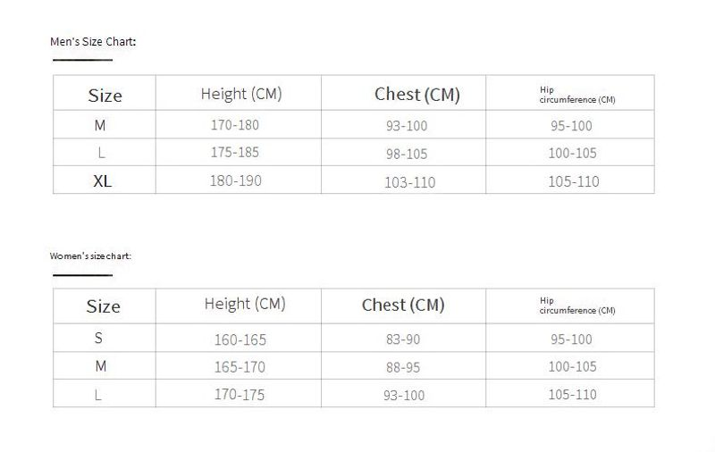This screenshot has height=452, width=715.
Task: Select the S size cell in women's table
Action: click(x=98, y=339)
